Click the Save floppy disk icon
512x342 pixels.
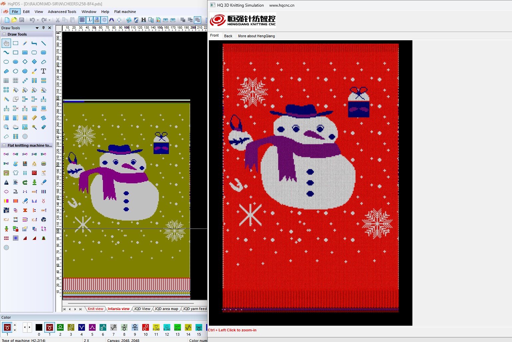point(22,20)
